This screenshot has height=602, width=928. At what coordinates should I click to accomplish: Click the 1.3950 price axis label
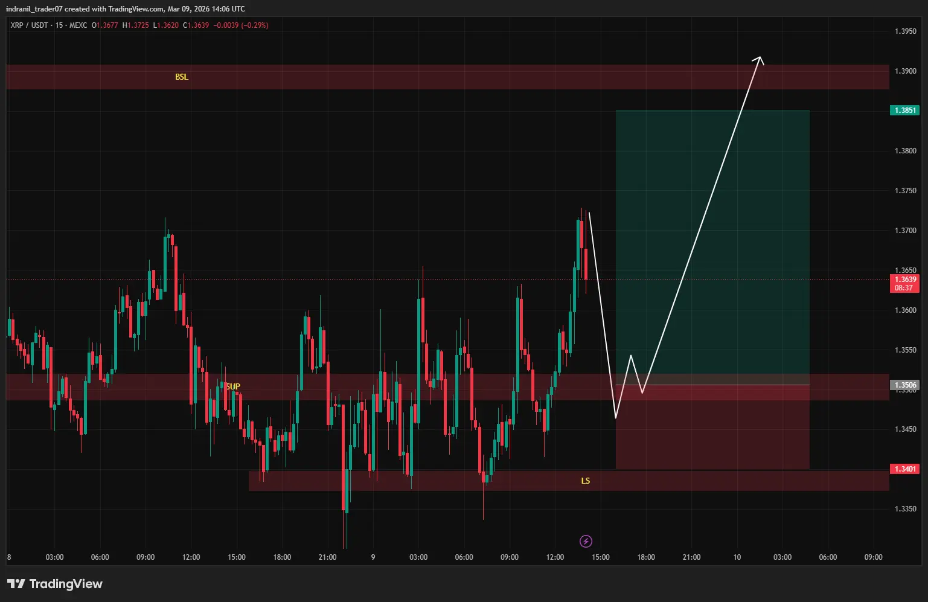click(905, 31)
